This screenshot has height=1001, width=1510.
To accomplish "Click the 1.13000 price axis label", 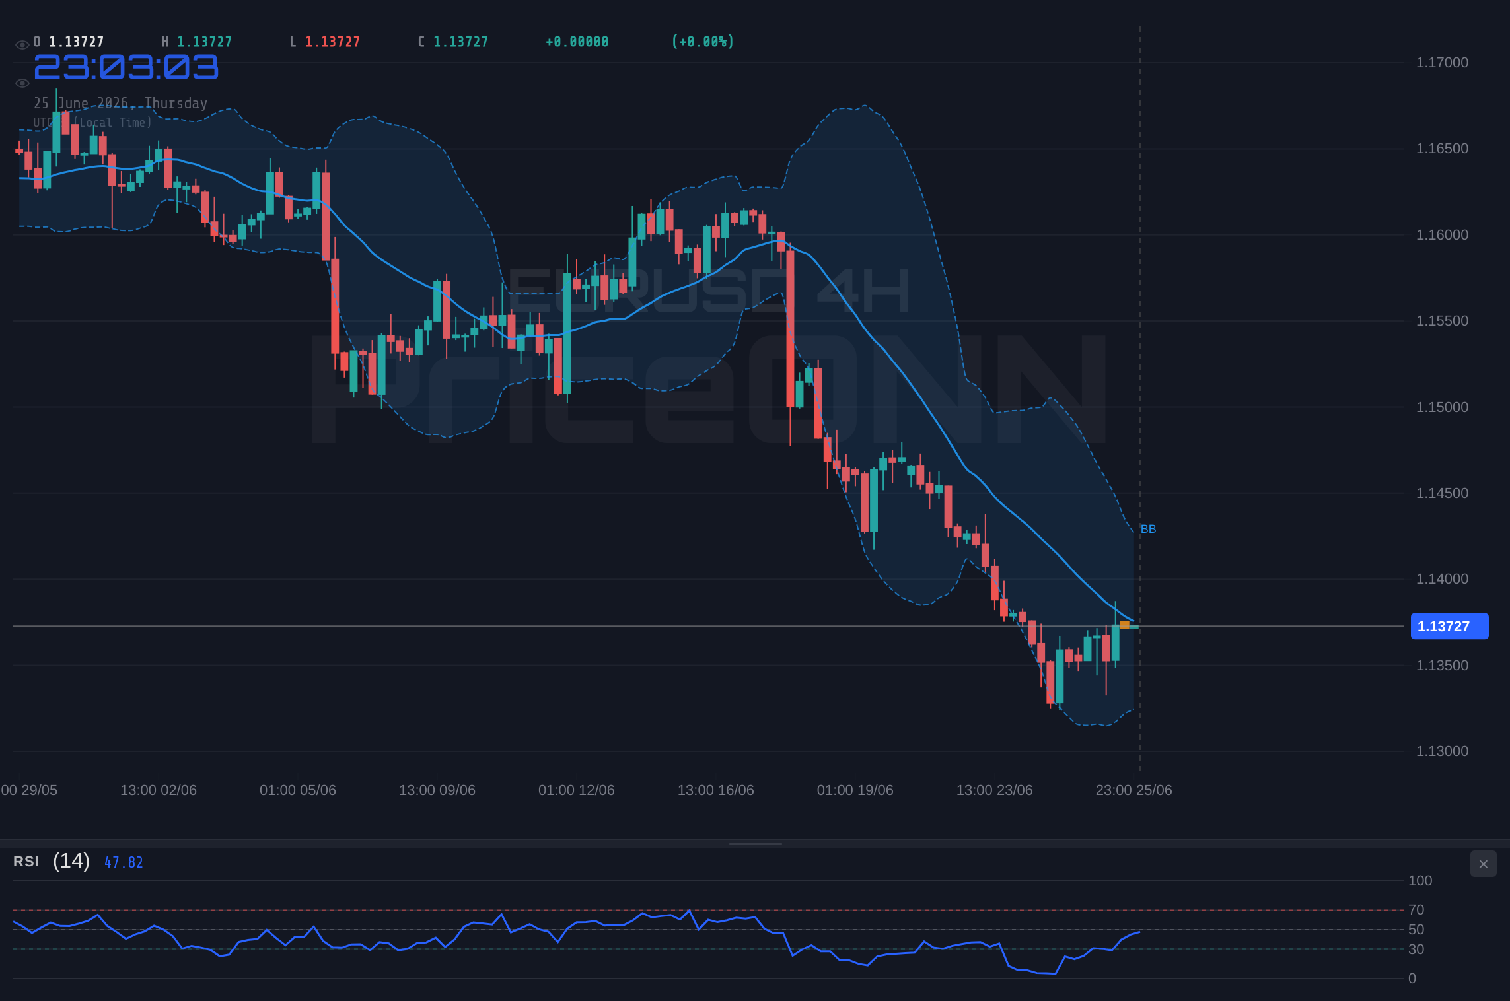I will pos(1442,751).
